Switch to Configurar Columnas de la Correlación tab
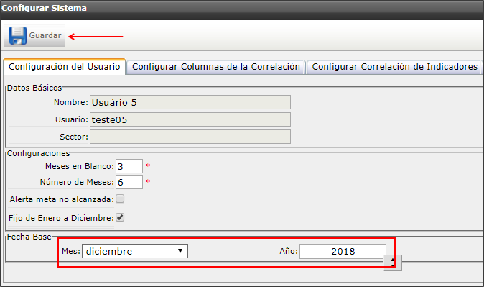 point(215,67)
